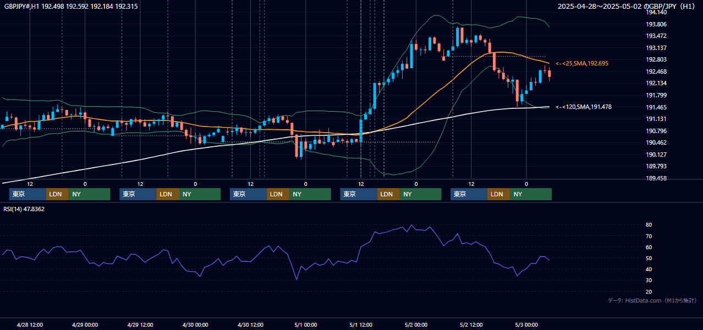The width and height of the screenshot is (703, 330).
Task: Click the 4/28 12:00 time axis label
Action: (x=30, y=324)
